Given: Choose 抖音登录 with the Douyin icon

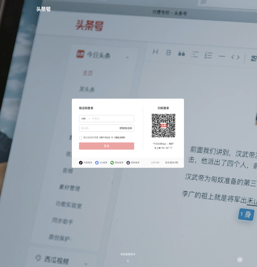Looking at the screenshot, I should click(x=85, y=163).
